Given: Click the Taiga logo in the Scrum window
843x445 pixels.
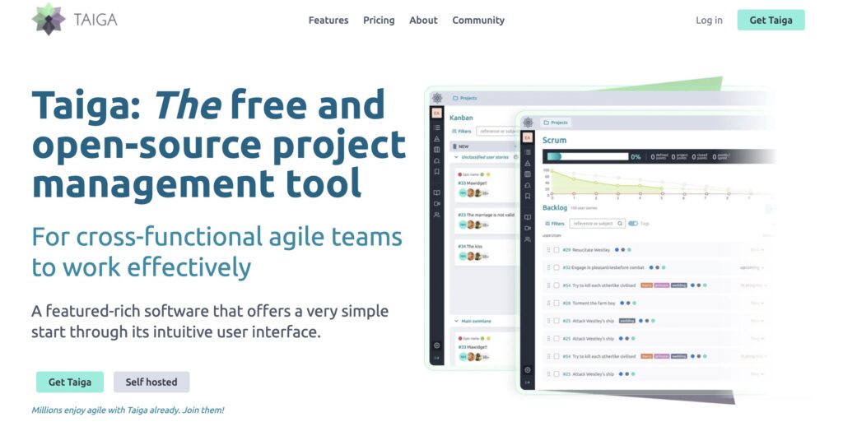Looking at the screenshot, I should [x=528, y=123].
